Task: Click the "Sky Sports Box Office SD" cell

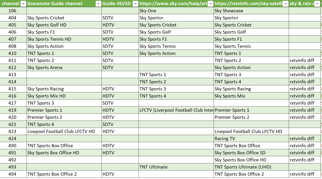Action: tap(240, 153)
